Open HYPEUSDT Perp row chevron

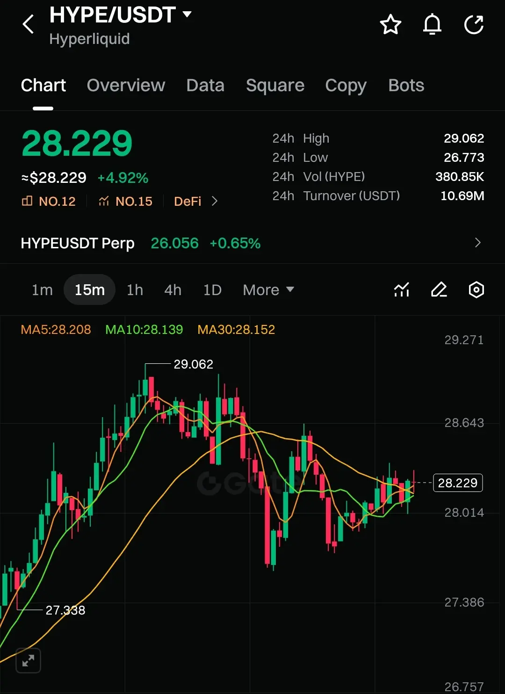click(x=477, y=243)
